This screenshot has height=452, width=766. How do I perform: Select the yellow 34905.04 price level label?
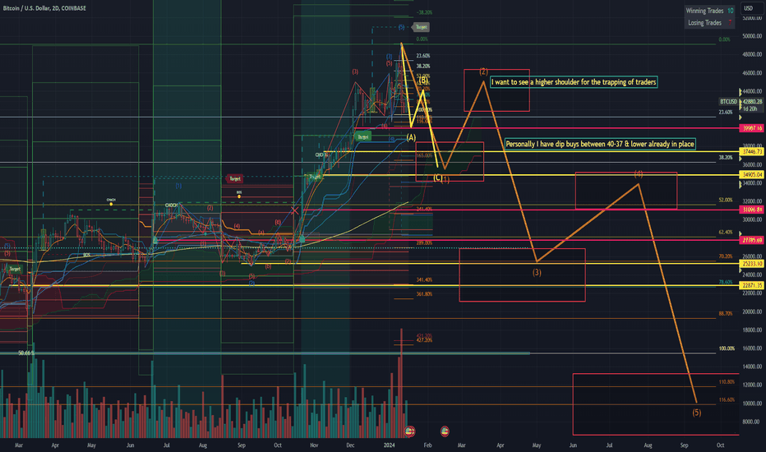(753, 174)
